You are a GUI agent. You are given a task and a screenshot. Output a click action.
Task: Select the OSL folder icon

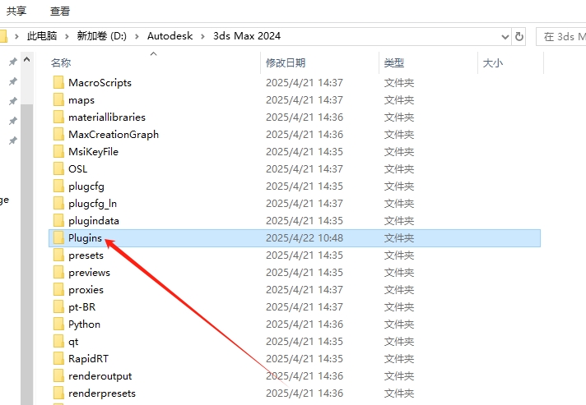[58, 168]
